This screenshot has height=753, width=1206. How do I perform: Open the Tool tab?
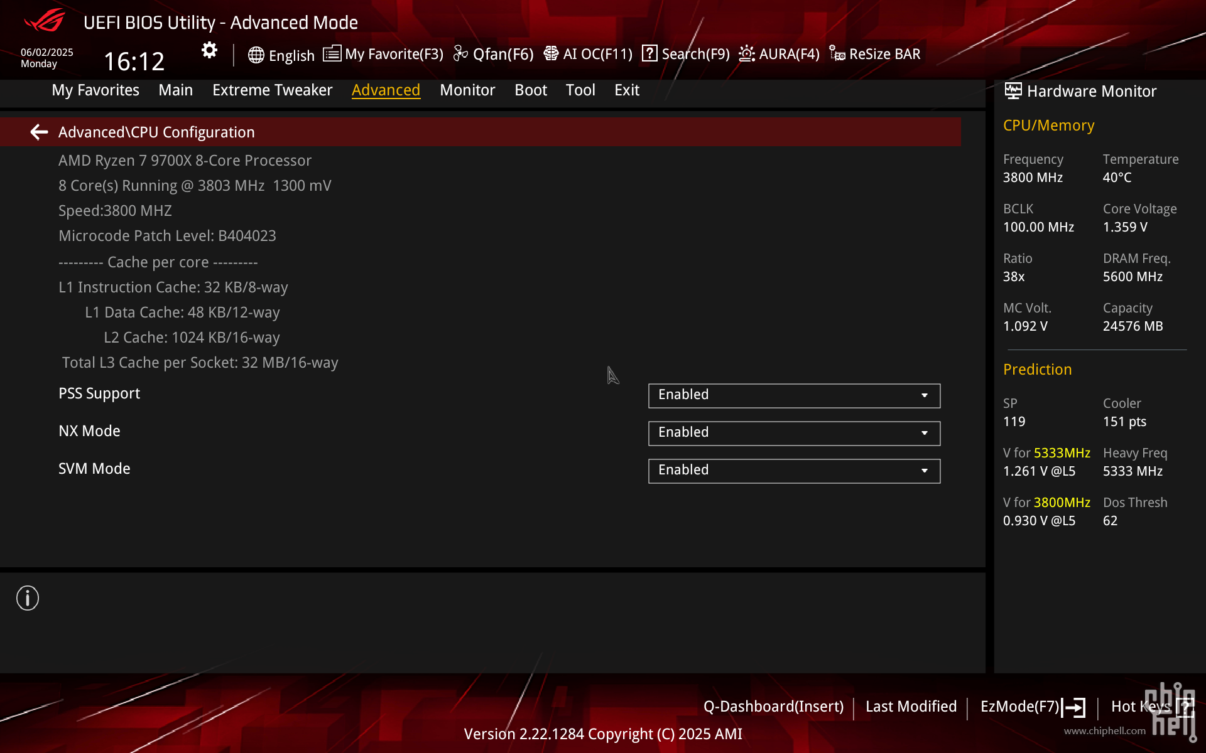pyautogui.click(x=580, y=90)
